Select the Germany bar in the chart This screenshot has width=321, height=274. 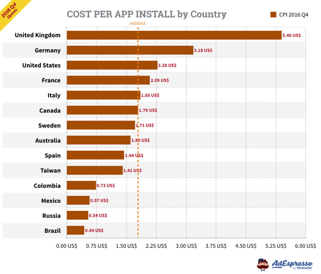click(x=130, y=50)
